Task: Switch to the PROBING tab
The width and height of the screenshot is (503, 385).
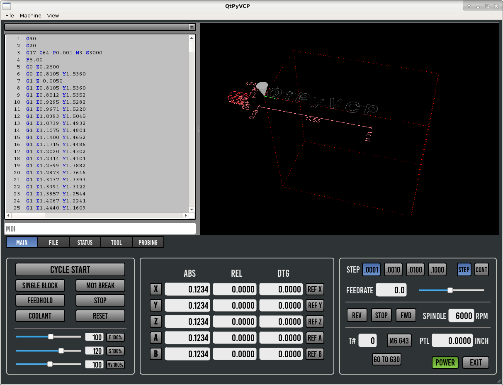Action: click(x=148, y=242)
